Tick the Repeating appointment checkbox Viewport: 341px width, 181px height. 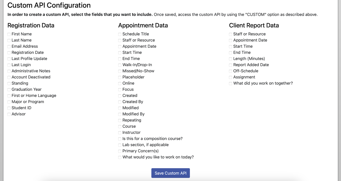click(120, 120)
